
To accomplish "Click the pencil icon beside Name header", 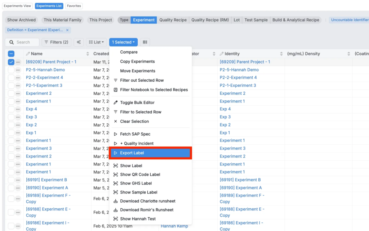I will 28,54.
